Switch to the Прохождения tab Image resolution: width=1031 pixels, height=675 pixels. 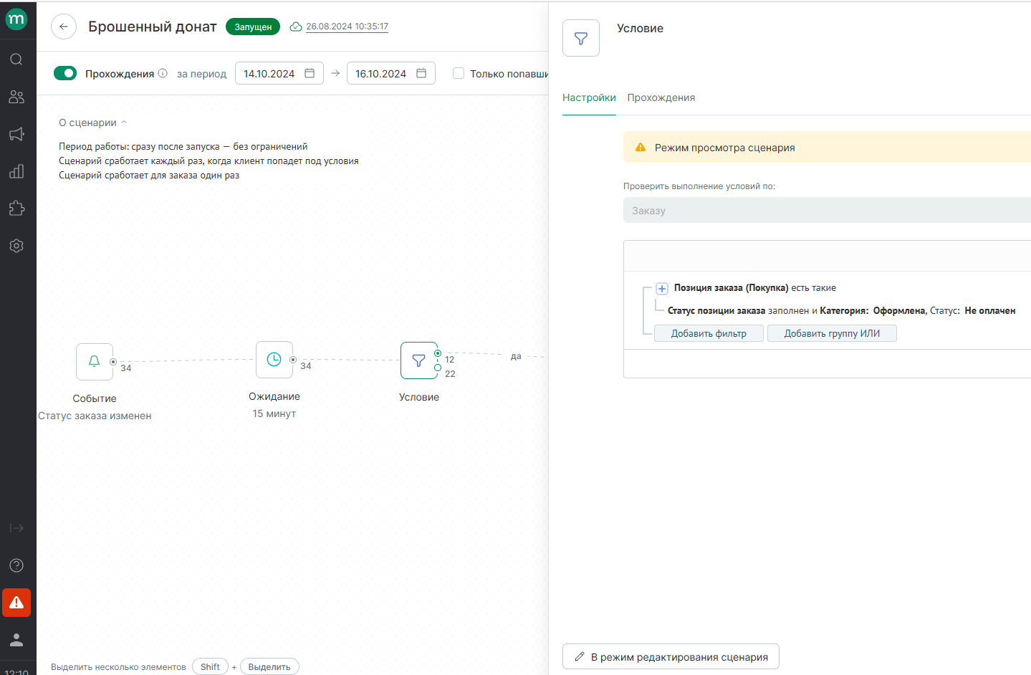point(661,97)
